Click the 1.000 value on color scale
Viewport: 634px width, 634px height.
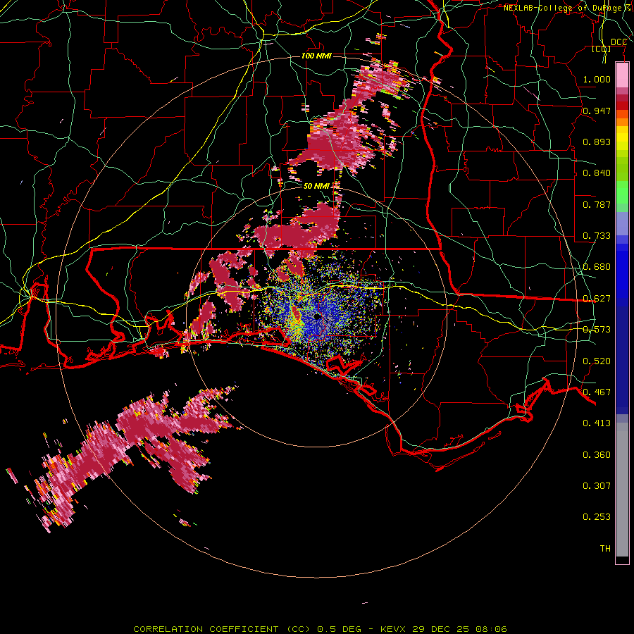[597, 79]
